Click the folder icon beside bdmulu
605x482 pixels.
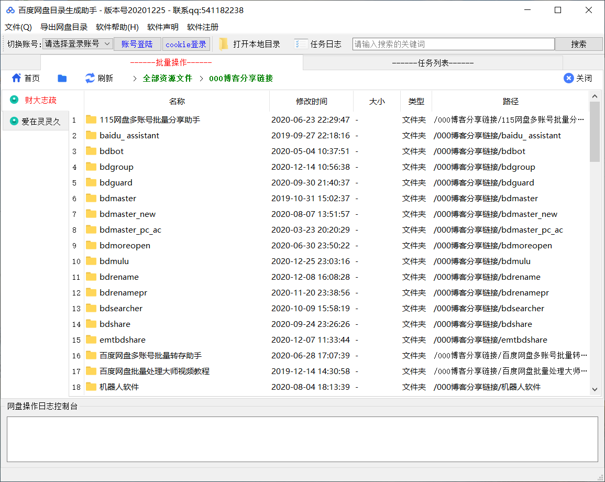click(x=91, y=261)
